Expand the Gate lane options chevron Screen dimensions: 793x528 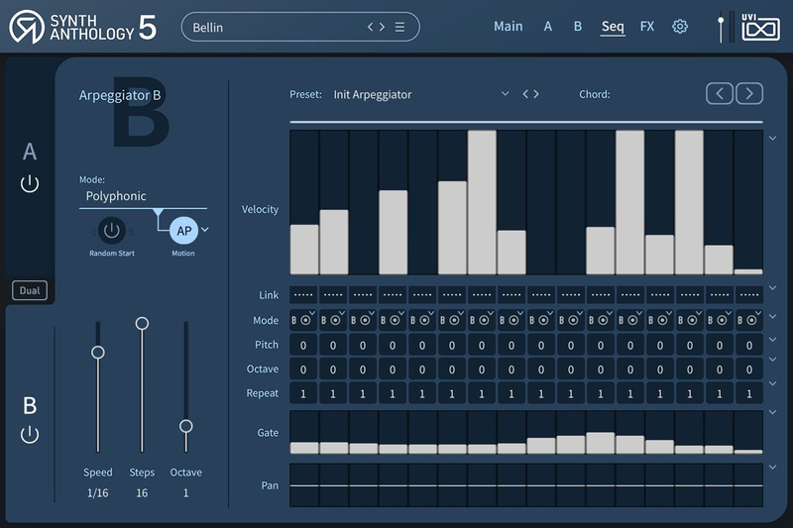(773, 412)
